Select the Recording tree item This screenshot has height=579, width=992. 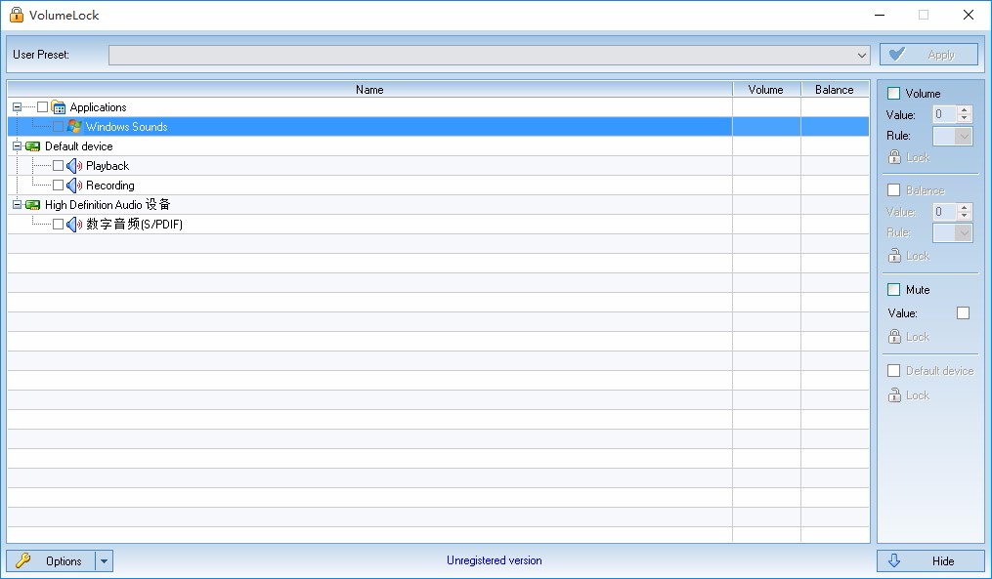pyautogui.click(x=109, y=186)
